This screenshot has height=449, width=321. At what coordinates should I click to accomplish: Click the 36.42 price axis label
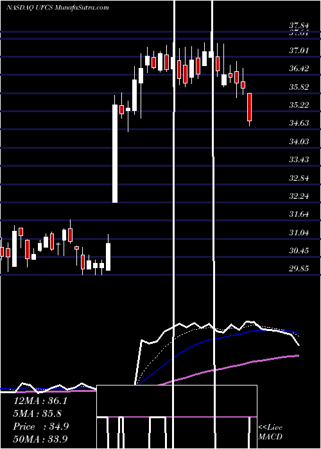[x=299, y=69]
